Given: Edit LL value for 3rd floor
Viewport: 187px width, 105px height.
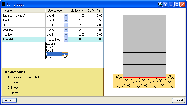Looking at the screenshot, I should [77, 25].
